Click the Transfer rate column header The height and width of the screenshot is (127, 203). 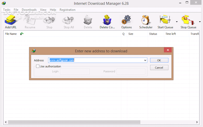click(195, 34)
